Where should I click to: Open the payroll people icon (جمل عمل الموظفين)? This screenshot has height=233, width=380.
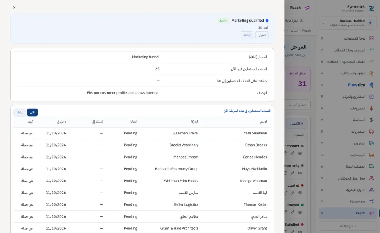pyautogui.click(x=371, y=178)
